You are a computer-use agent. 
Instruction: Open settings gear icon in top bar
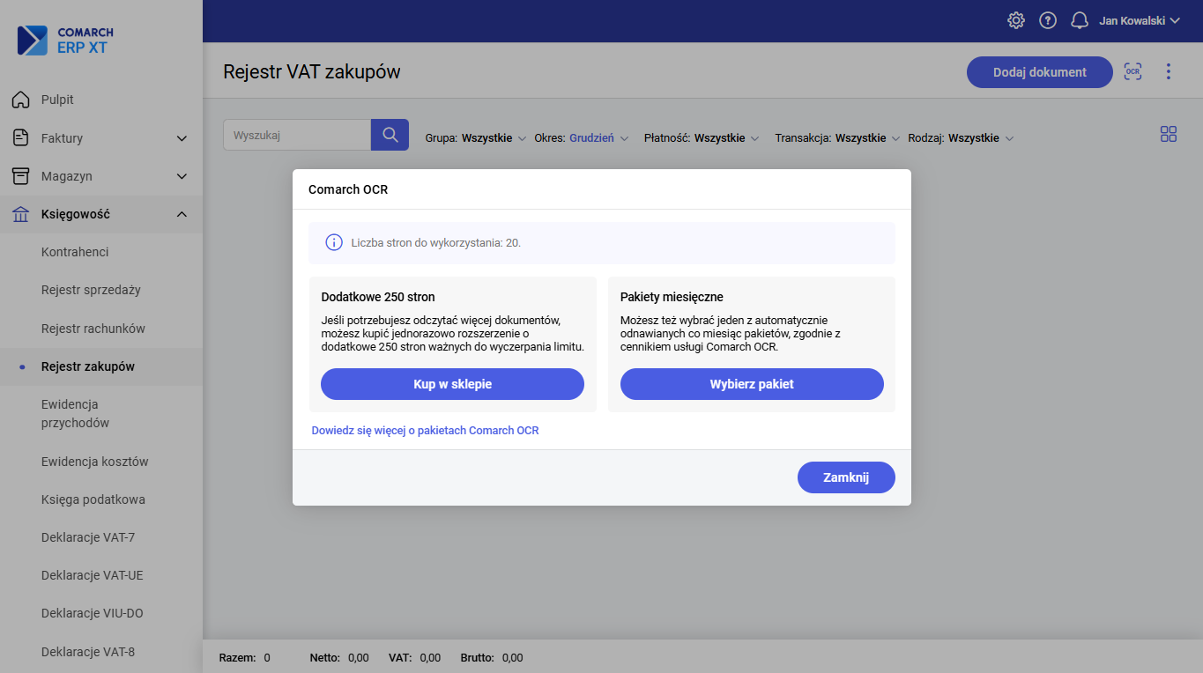click(x=1016, y=20)
